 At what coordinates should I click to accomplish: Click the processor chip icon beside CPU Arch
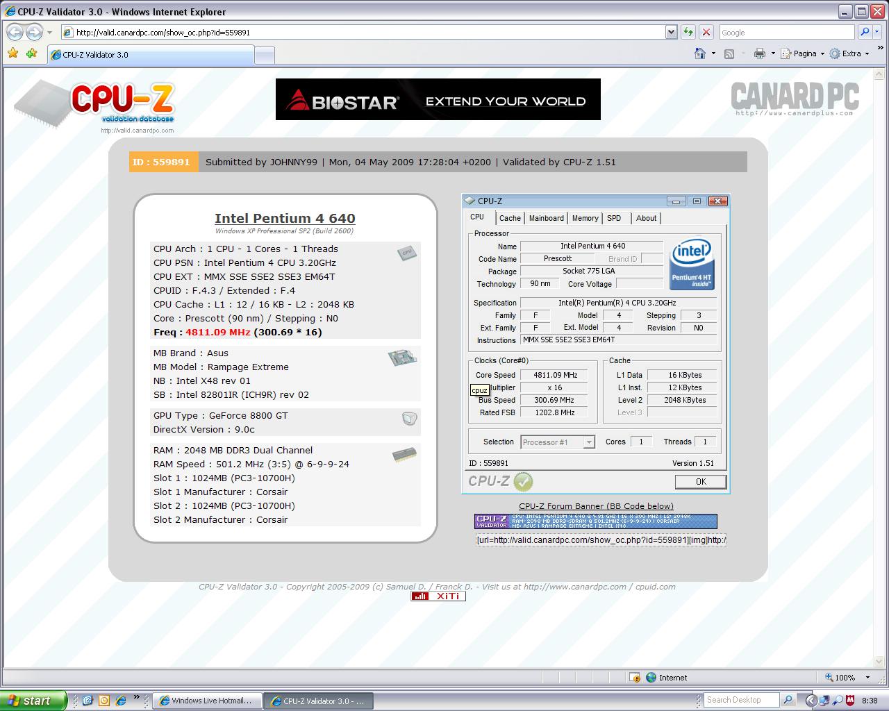click(407, 253)
